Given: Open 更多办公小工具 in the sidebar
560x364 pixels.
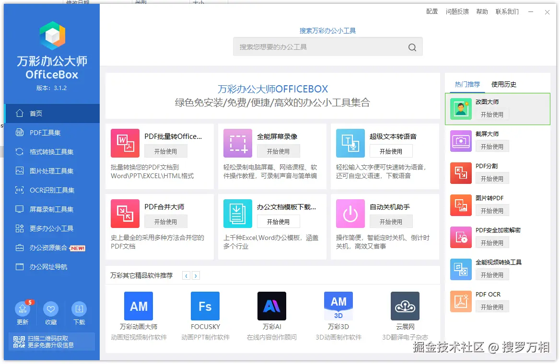Looking at the screenshot, I should tap(52, 228).
